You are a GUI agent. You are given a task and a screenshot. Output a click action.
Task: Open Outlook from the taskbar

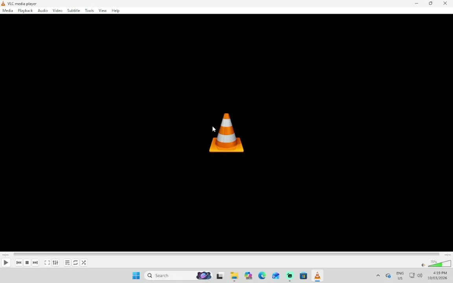coord(276,276)
